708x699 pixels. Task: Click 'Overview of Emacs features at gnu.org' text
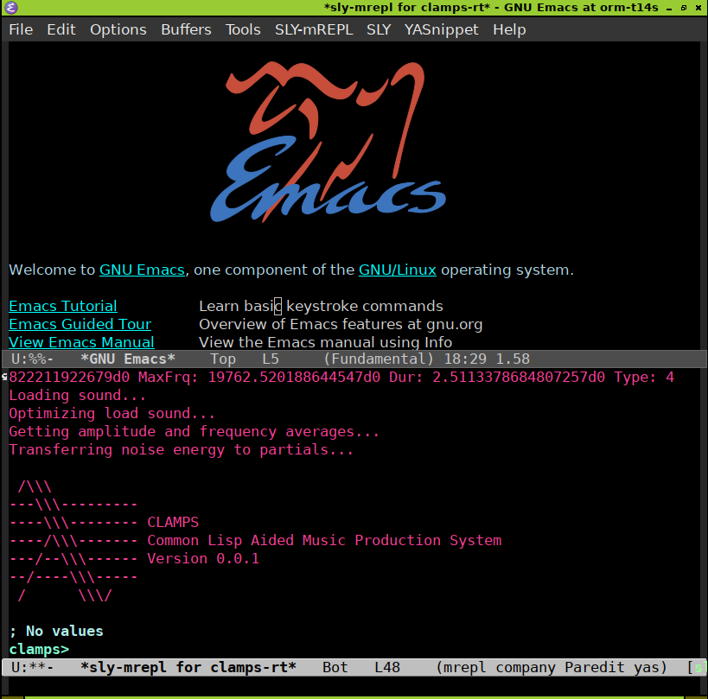point(341,324)
